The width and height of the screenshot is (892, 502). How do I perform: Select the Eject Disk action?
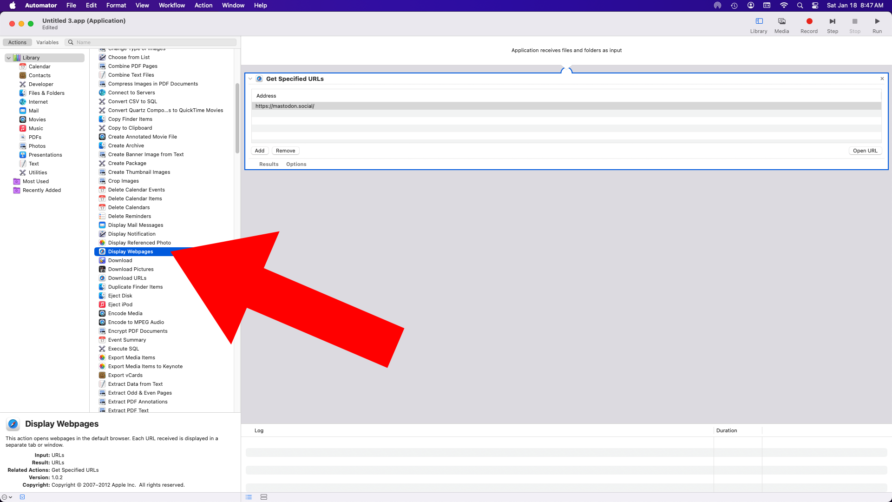point(120,296)
